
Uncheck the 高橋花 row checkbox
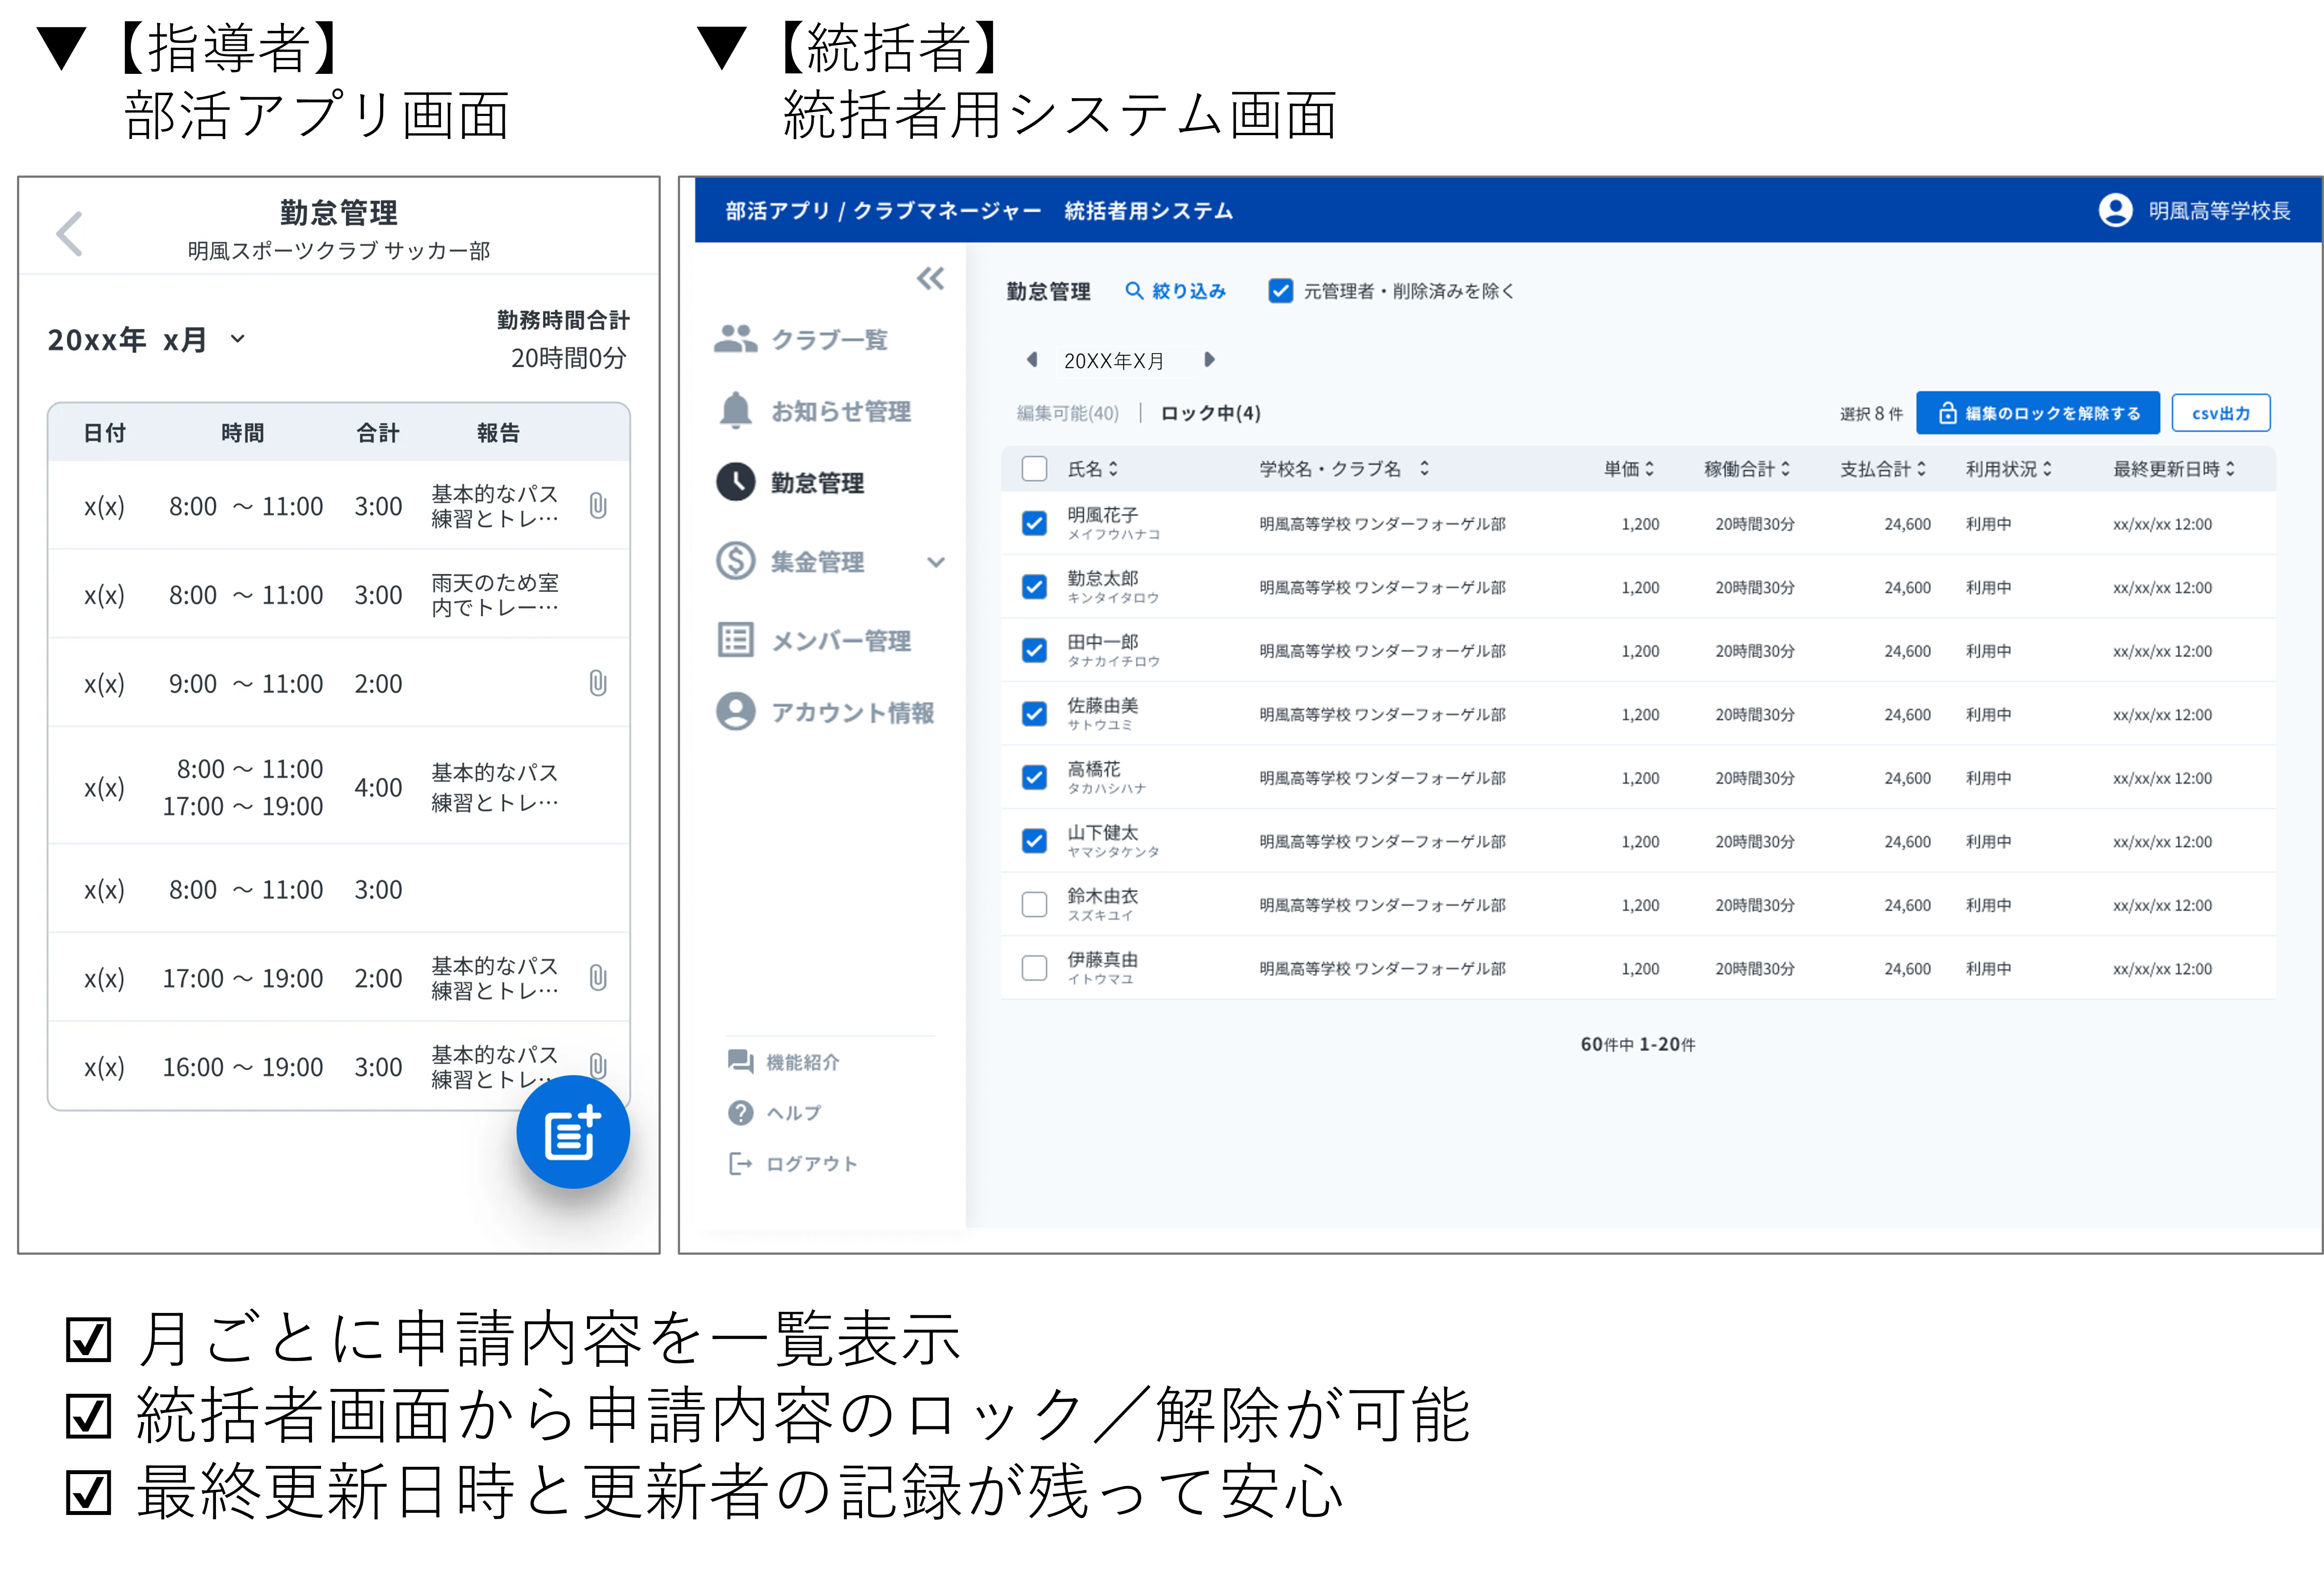[x=1034, y=777]
